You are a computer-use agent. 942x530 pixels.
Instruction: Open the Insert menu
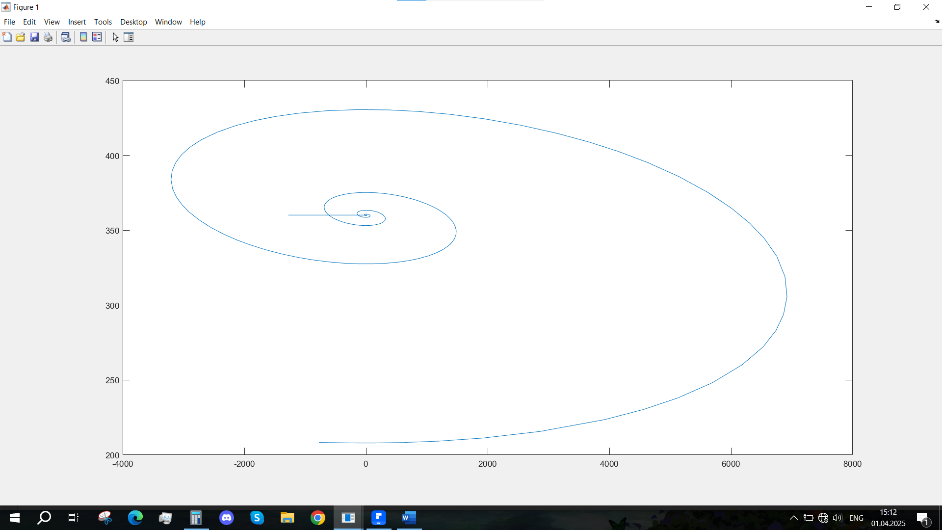[x=77, y=22]
